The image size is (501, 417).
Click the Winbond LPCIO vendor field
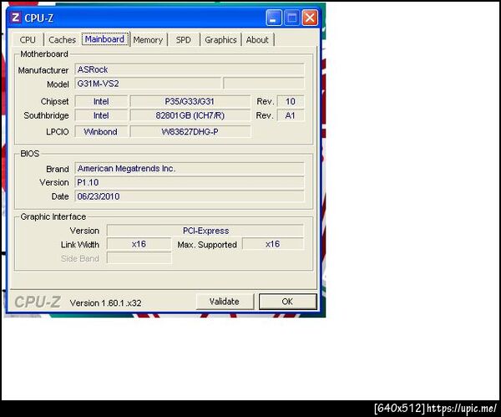(x=101, y=131)
